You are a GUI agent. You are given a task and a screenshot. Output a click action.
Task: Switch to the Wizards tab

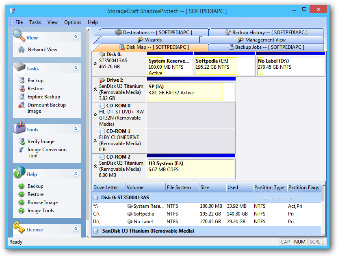pyautogui.click(x=149, y=40)
